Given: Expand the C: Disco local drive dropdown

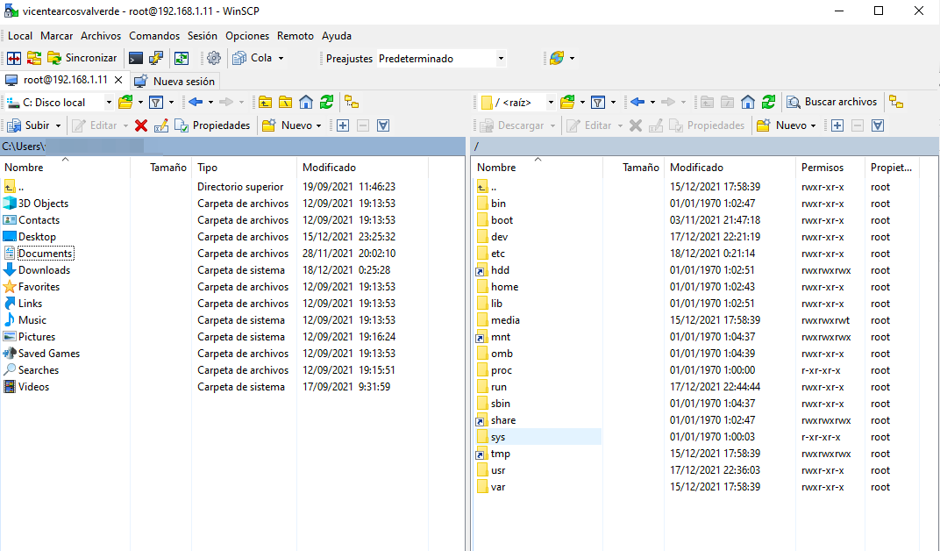Looking at the screenshot, I should point(109,103).
